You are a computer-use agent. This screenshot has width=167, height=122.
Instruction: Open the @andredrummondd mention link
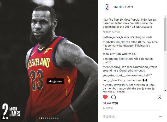click(132, 71)
